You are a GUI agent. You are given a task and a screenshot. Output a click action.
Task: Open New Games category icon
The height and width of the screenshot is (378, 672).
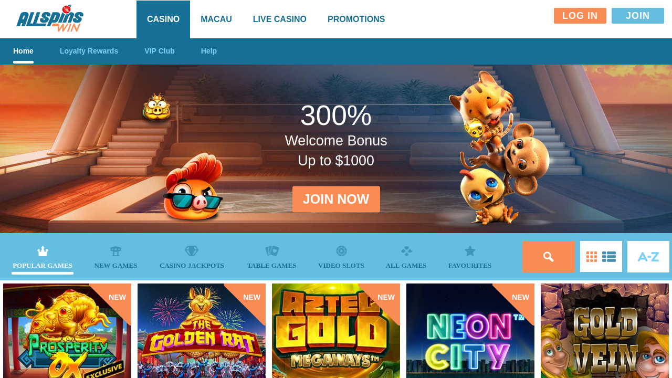tap(115, 251)
